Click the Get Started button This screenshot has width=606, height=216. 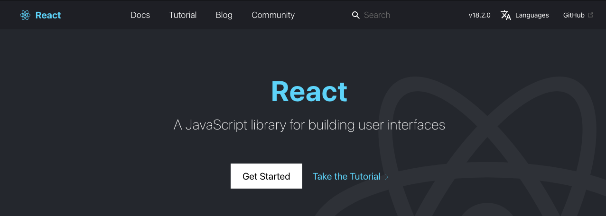266,176
